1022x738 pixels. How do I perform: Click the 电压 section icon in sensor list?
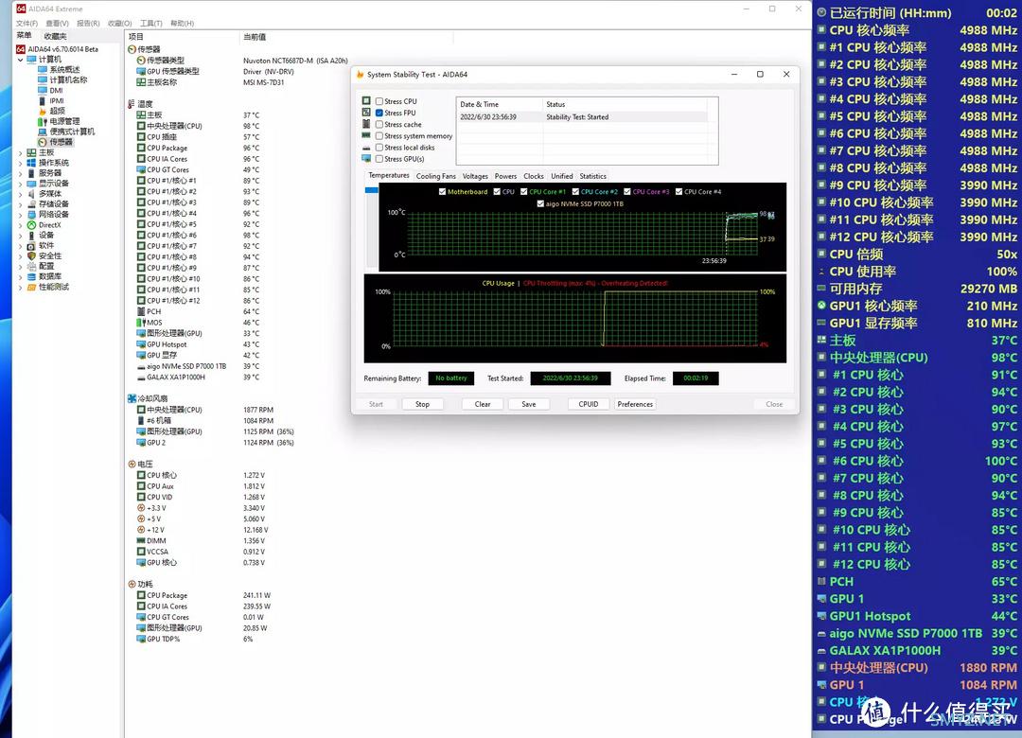(x=132, y=465)
